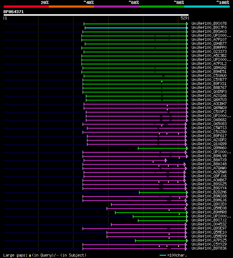The height and width of the screenshot is (258, 233).
Task: Click the cyan =100char scale bar
Action: tap(163, 255)
